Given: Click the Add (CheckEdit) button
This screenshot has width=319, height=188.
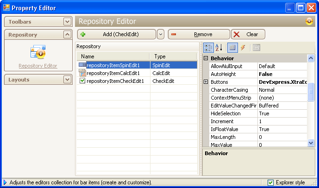Looking at the screenshot, I should (x=117, y=34).
